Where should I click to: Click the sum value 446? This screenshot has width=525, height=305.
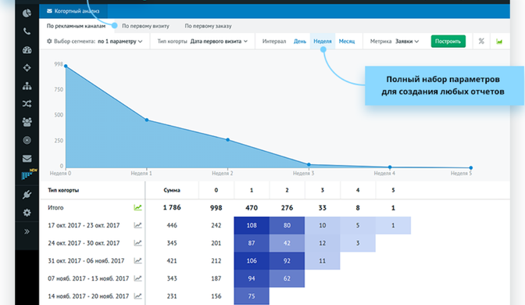click(x=172, y=225)
